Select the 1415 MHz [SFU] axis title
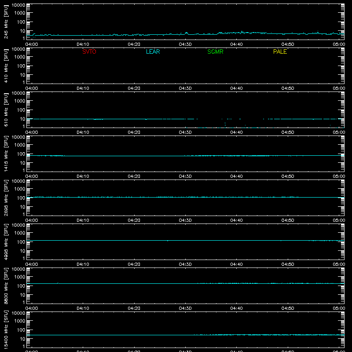 click(x=6, y=154)
